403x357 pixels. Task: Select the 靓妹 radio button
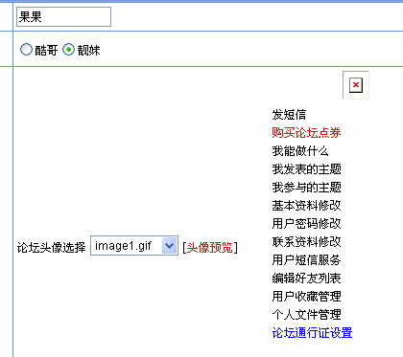coord(68,50)
